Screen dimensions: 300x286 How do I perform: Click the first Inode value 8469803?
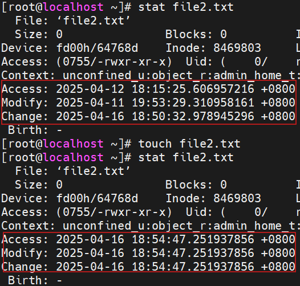click(237, 48)
